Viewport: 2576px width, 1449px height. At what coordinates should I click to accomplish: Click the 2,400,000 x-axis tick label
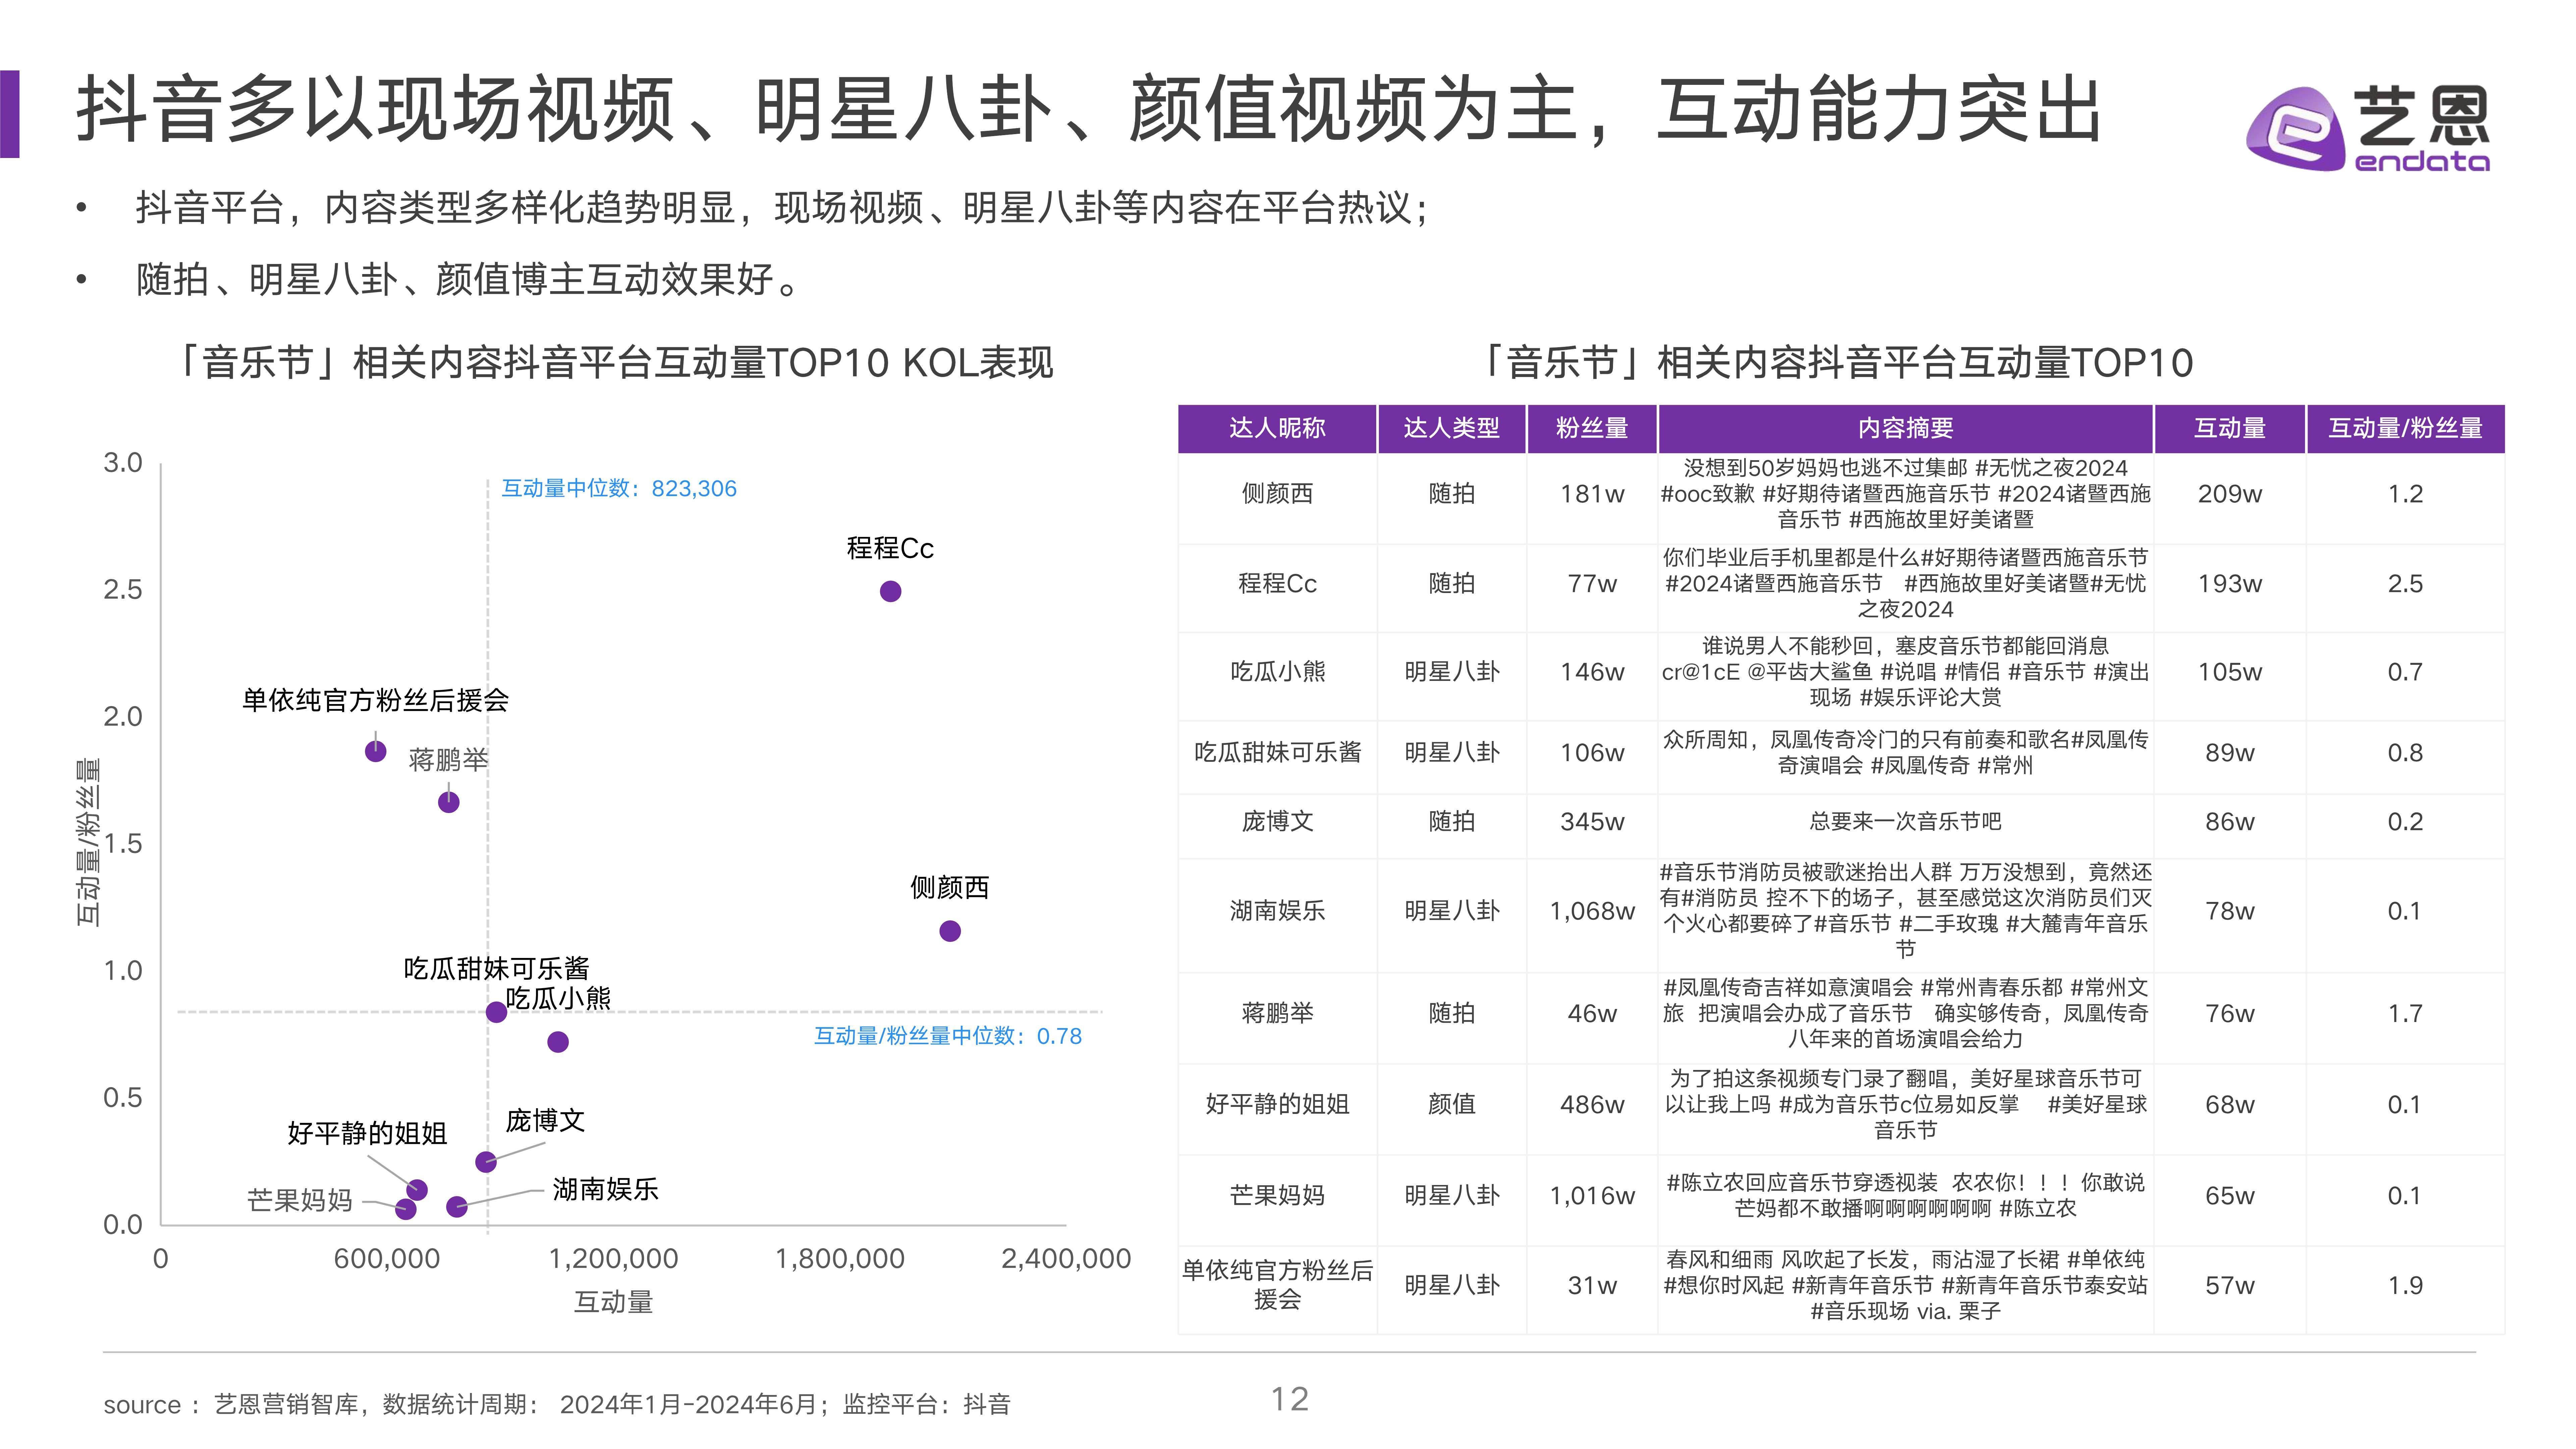(1066, 1259)
